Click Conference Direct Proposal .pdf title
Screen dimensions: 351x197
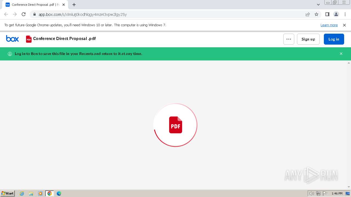pos(64,39)
